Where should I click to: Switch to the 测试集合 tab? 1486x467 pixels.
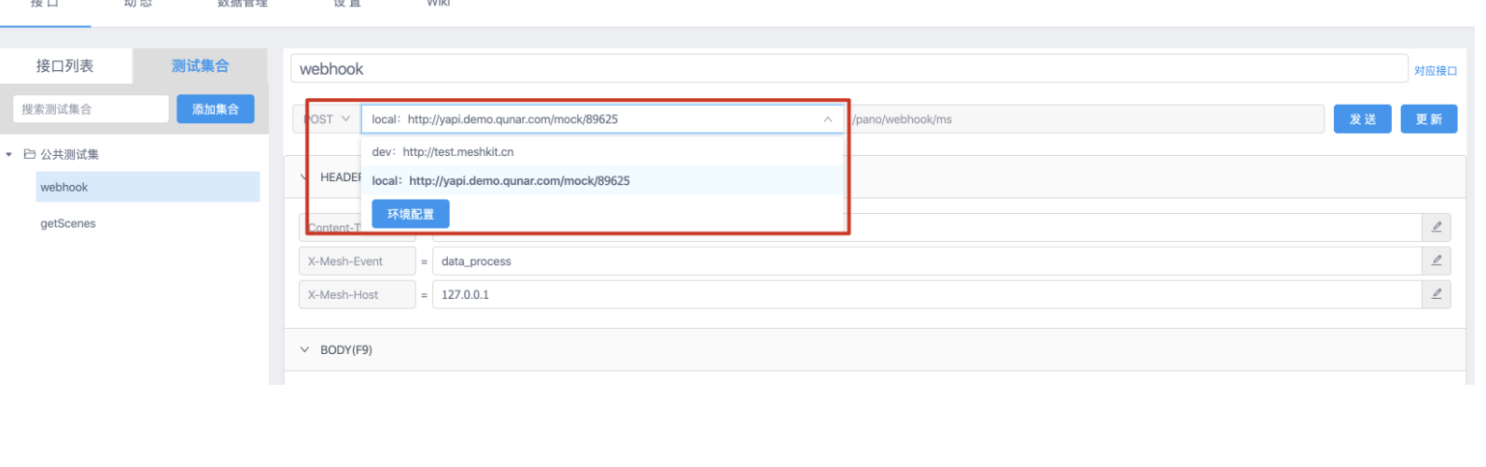pyautogui.click(x=200, y=66)
